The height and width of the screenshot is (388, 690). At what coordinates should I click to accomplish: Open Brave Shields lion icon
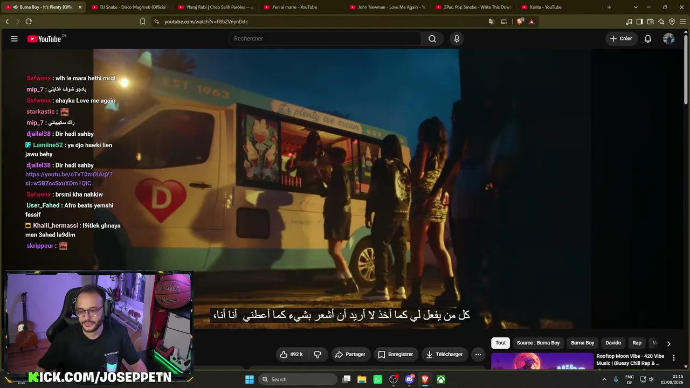[x=520, y=22]
